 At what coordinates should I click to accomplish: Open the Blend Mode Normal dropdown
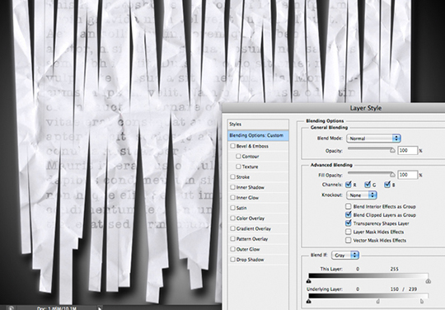click(x=373, y=139)
